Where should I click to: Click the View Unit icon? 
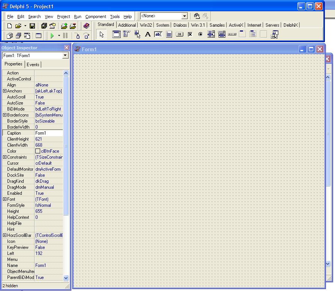click(10, 35)
